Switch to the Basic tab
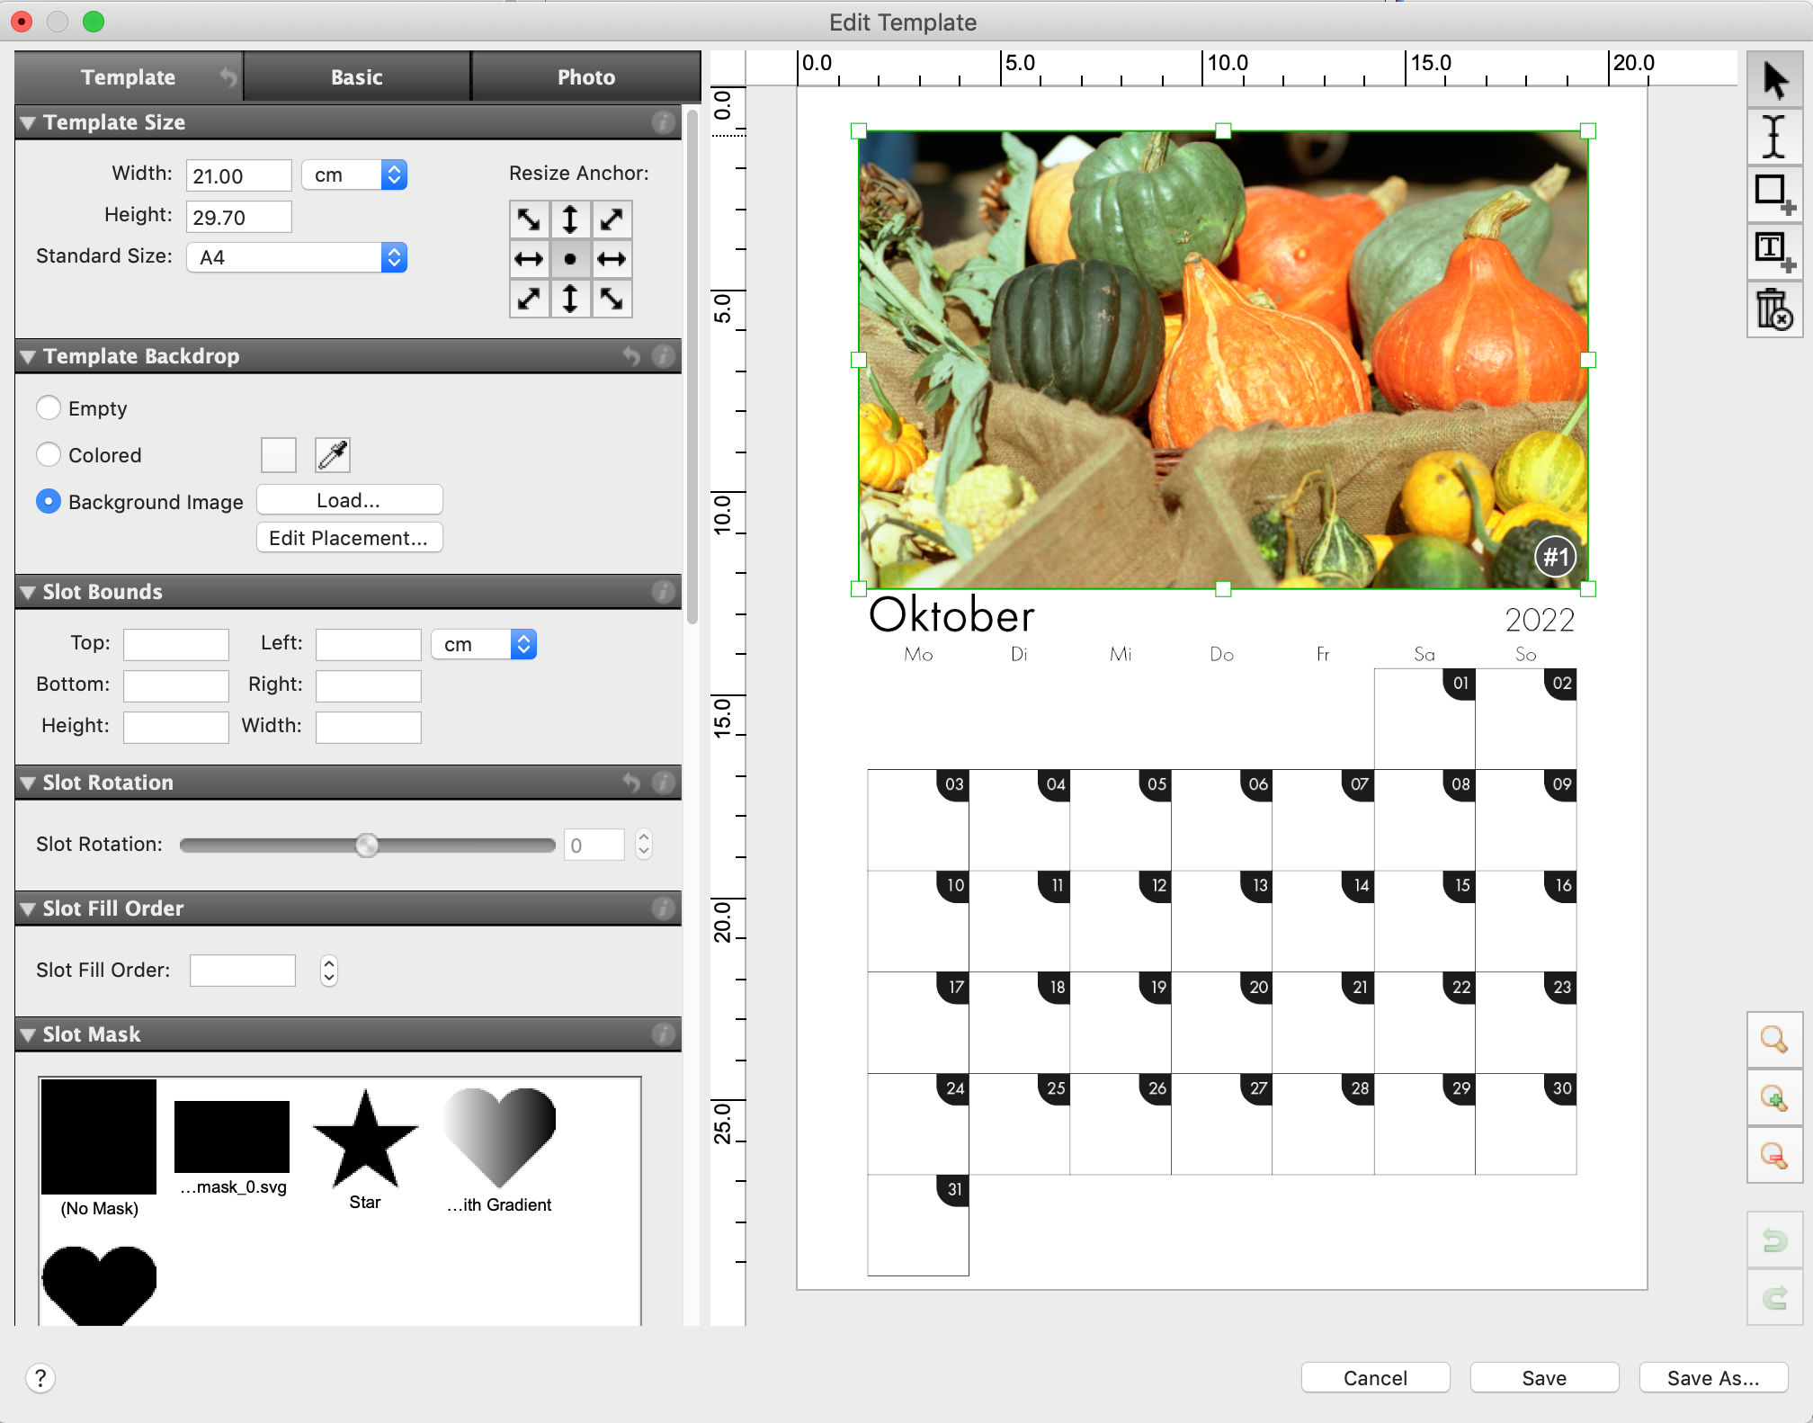Image resolution: width=1813 pixels, height=1423 pixels. point(357,77)
